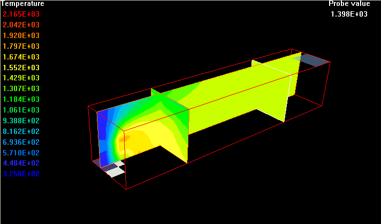Viewport: 381px width, 224px height.
Task: Select the 1.552E+03 yellow legend entry
Action: click(21, 68)
